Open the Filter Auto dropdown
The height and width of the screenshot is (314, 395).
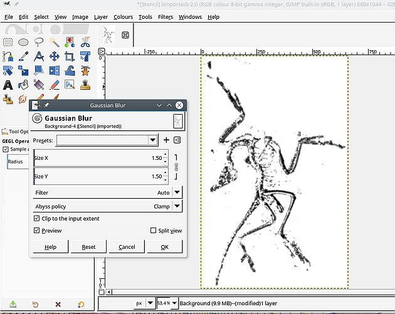(108, 192)
